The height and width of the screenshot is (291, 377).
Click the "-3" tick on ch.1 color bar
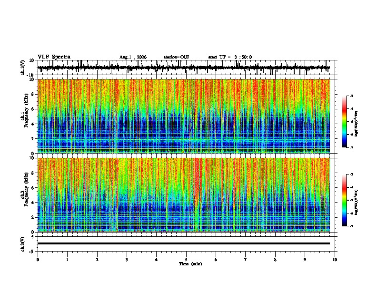coord(351,96)
